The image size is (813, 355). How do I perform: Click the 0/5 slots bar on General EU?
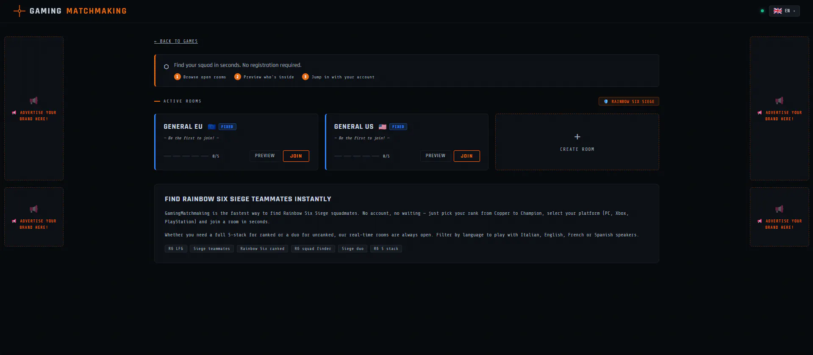tap(191, 156)
